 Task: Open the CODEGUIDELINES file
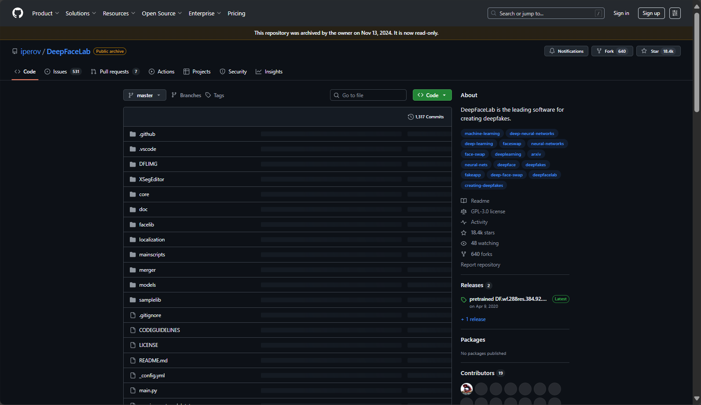(x=159, y=330)
